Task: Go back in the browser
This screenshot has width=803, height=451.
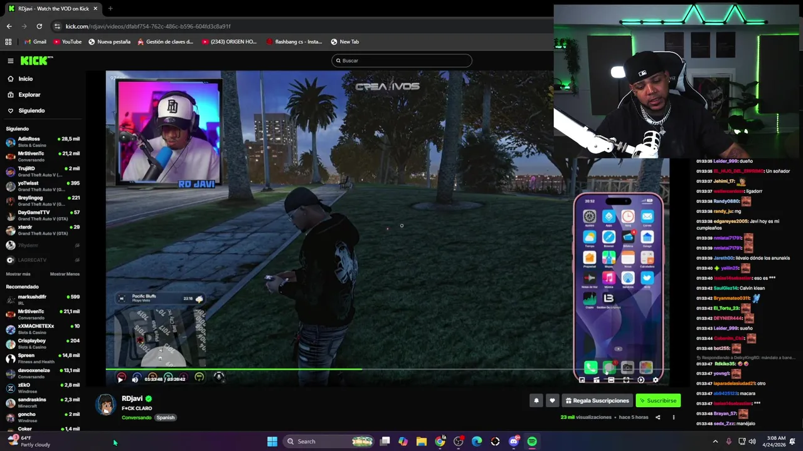Action: point(9,26)
